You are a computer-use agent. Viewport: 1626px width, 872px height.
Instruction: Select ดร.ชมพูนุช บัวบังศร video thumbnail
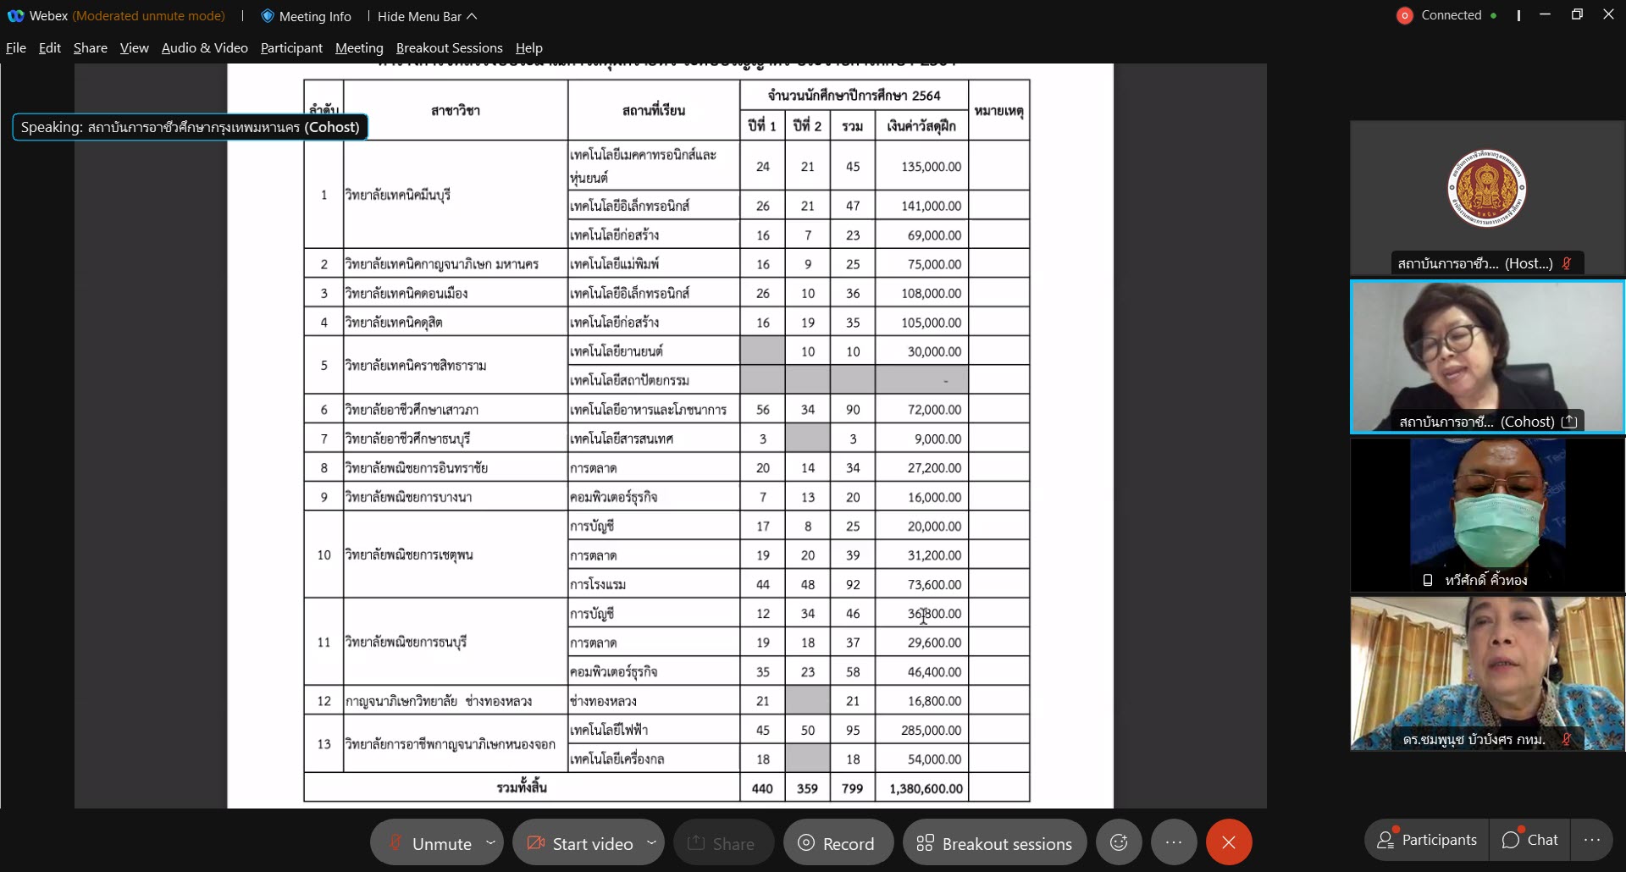click(1487, 673)
